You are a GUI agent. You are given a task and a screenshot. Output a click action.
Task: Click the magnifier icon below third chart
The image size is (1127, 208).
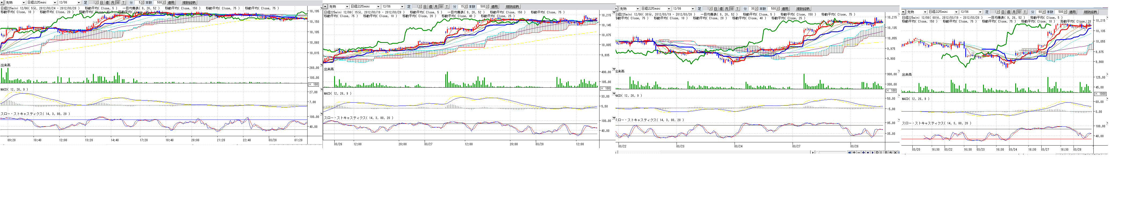[x=890, y=153]
